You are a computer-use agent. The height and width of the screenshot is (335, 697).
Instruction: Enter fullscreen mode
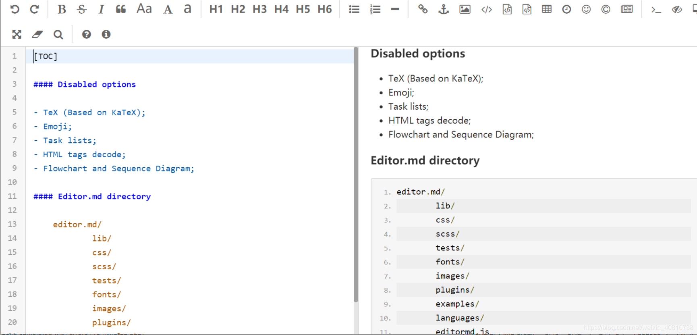click(17, 34)
